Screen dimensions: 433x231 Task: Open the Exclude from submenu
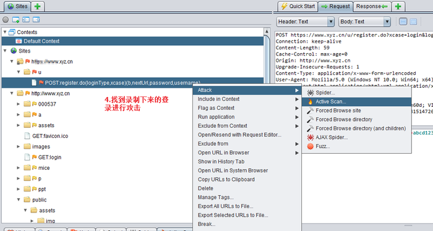point(247,144)
